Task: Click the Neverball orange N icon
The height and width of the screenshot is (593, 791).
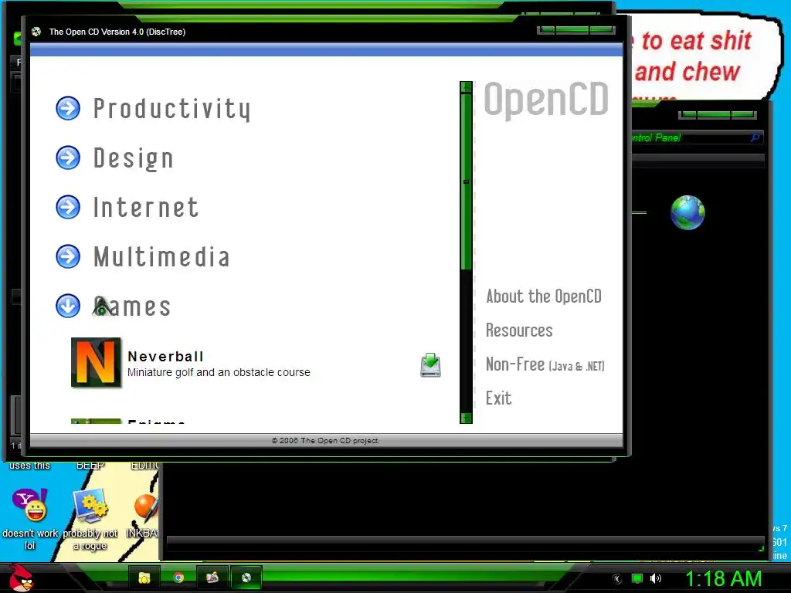Action: click(96, 363)
